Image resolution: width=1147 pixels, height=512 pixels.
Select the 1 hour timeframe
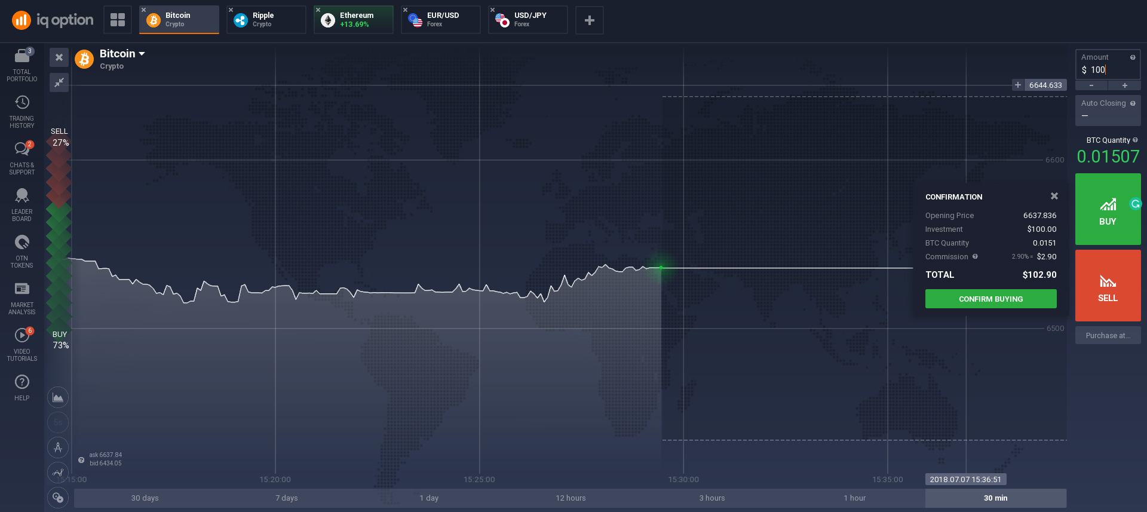(854, 498)
